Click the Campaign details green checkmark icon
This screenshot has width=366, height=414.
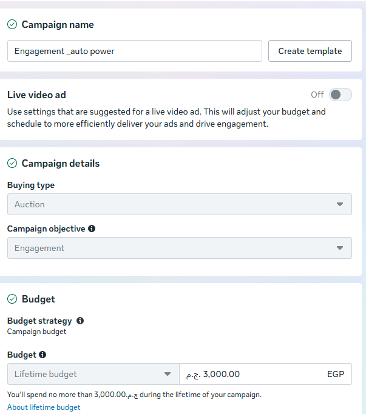coord(12,163)
